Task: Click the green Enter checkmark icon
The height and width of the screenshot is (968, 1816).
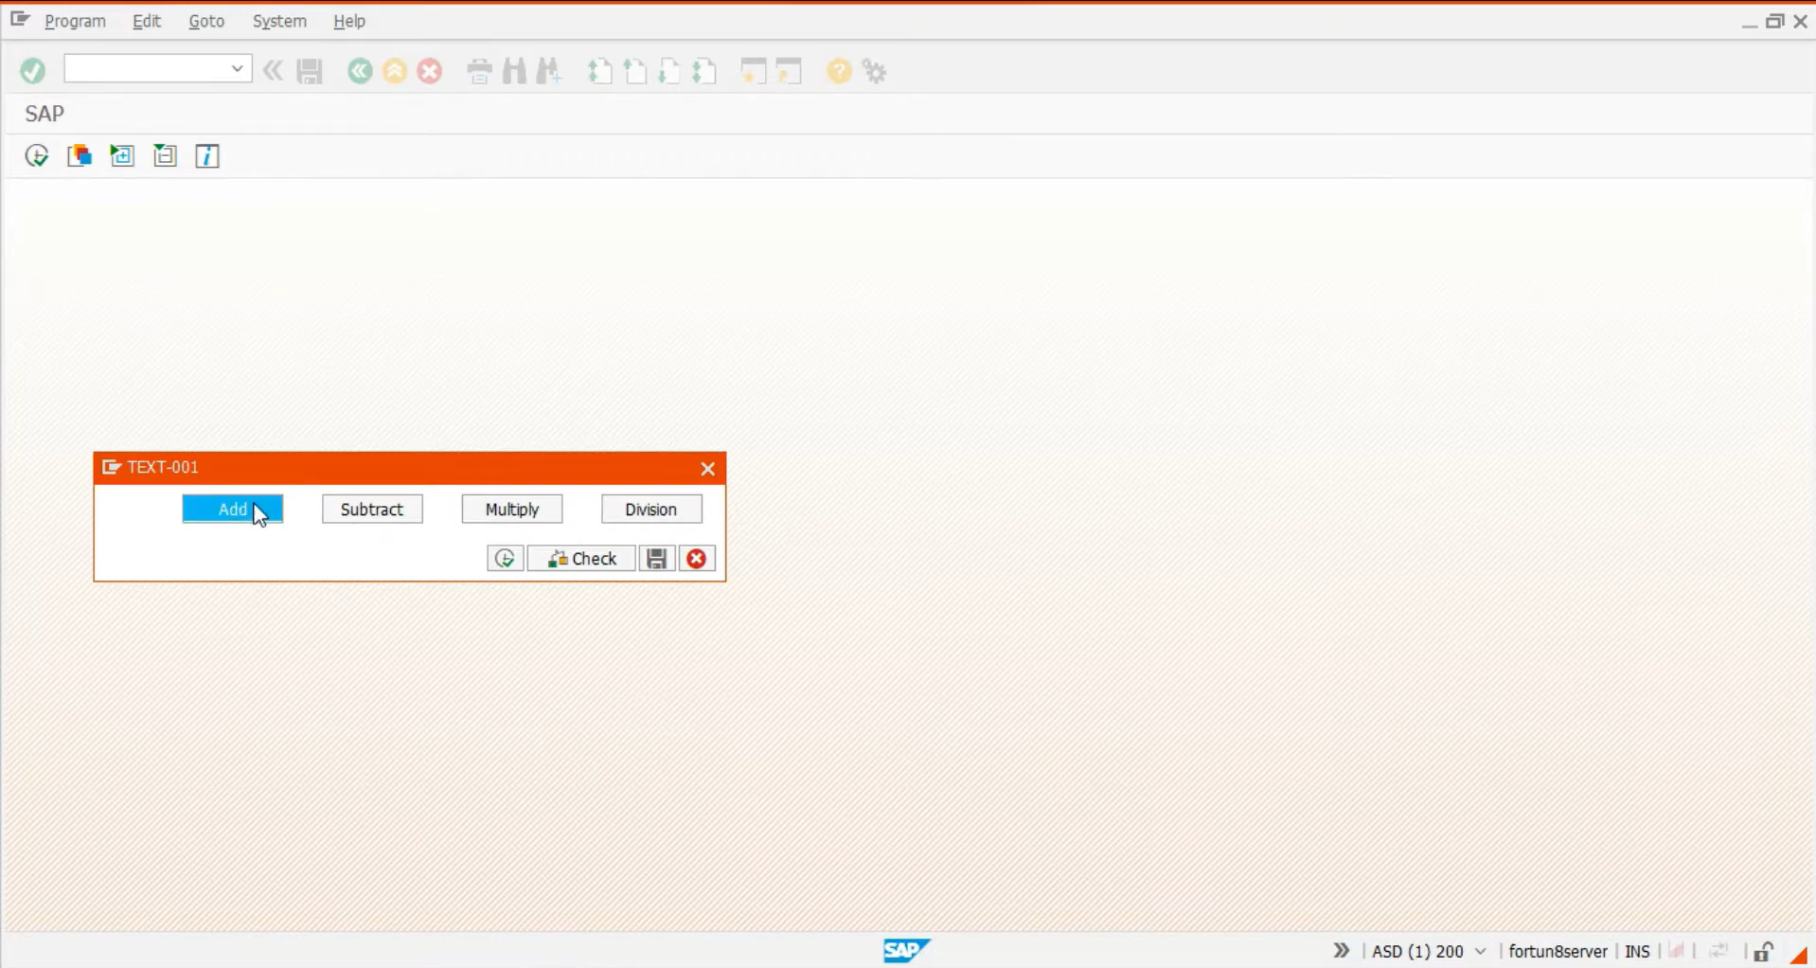Action: 33,71
